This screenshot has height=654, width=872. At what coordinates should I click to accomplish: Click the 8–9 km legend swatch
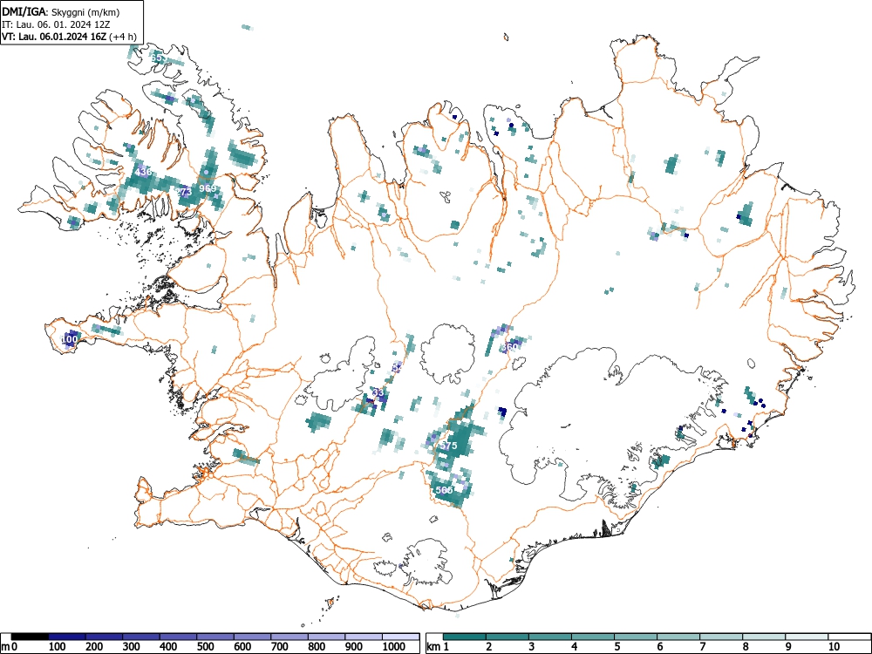[x=764, y=637]
